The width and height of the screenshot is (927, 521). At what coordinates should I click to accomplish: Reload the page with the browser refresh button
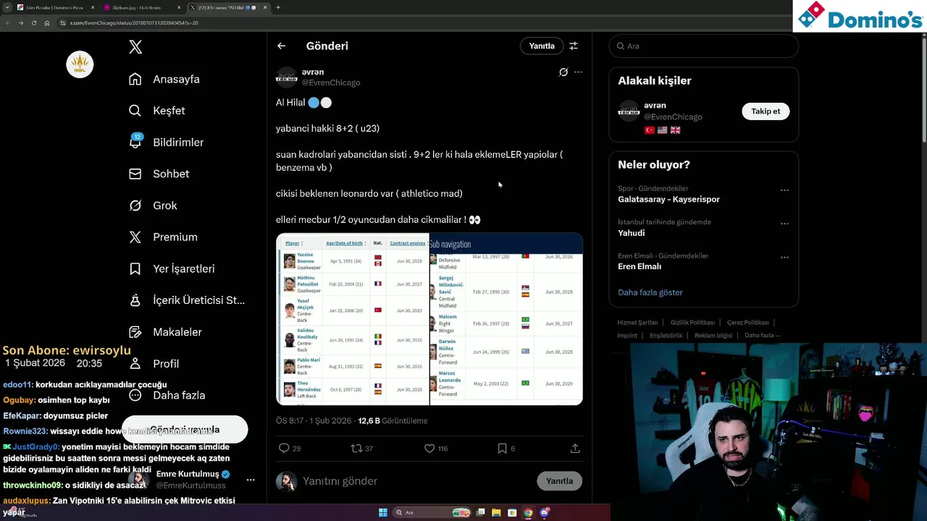click(33, 22)
